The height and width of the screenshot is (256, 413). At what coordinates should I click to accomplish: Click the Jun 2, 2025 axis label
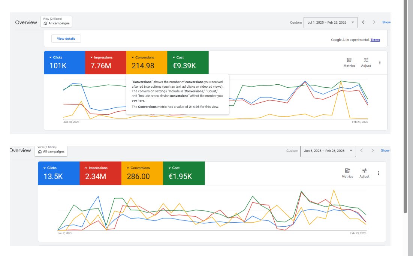[x=65, y=233]
